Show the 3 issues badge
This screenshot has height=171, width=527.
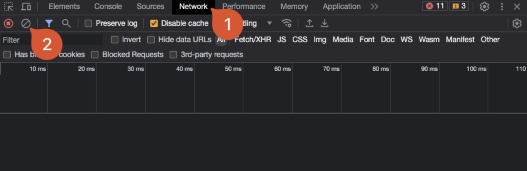459,6
